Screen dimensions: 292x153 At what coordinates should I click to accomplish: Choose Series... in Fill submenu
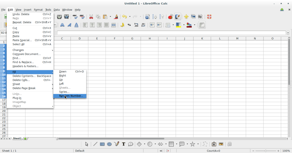70,92
